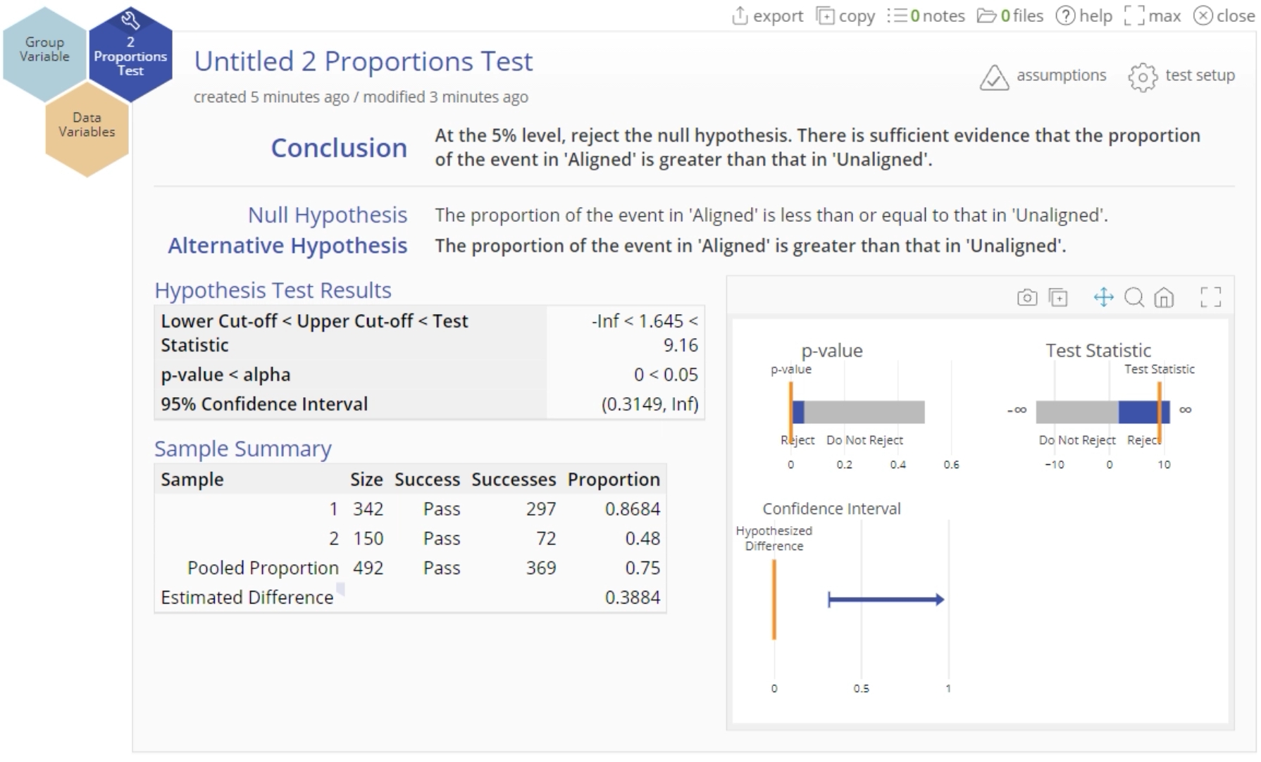This screenshot has height=762, width=1261.
Task: Click the export button
Action: (x=767, y=15)
